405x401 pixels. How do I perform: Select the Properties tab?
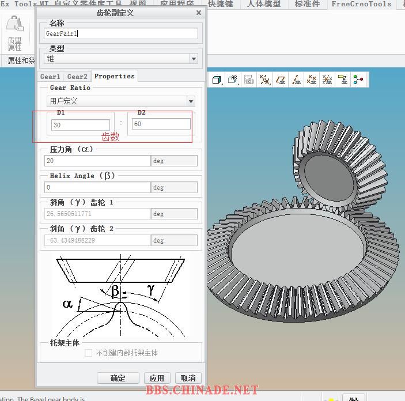(x=115, y=76)
